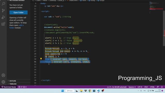
Task: Open the Extensions view
Action: pos(3,24)
